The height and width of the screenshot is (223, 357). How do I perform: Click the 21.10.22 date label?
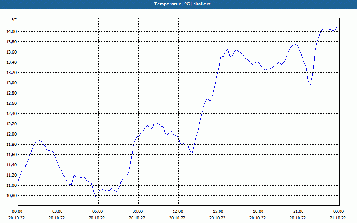pyautogui.click(x=338, y=218)
